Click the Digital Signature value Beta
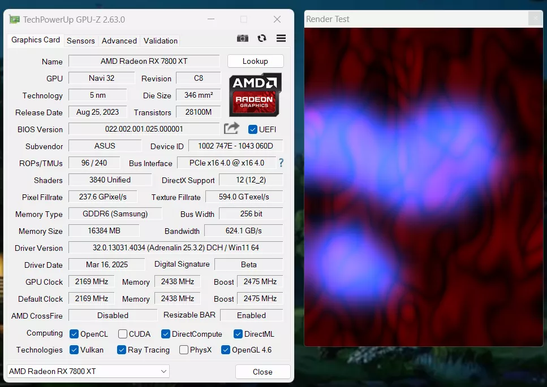The image size is (547, 387). 249,265
